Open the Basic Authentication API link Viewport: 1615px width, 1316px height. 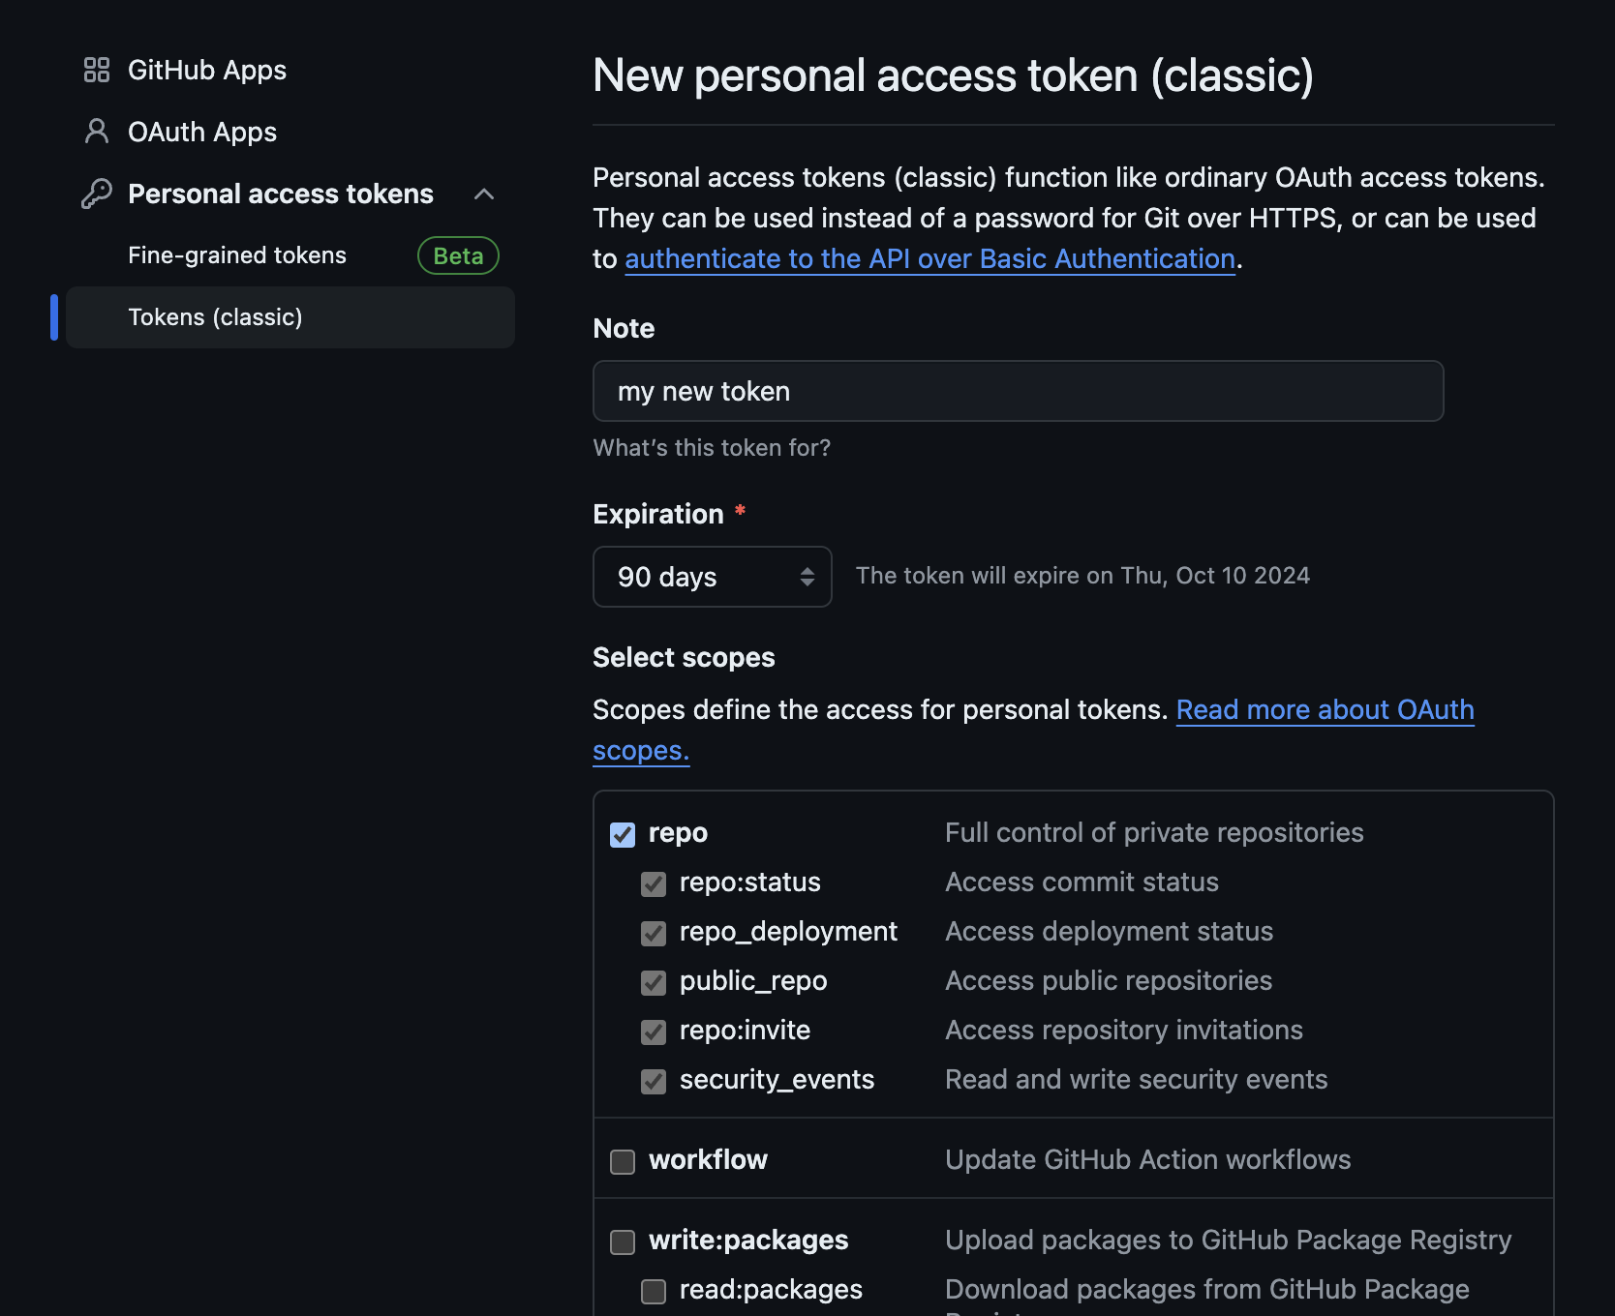coord(929,259)
